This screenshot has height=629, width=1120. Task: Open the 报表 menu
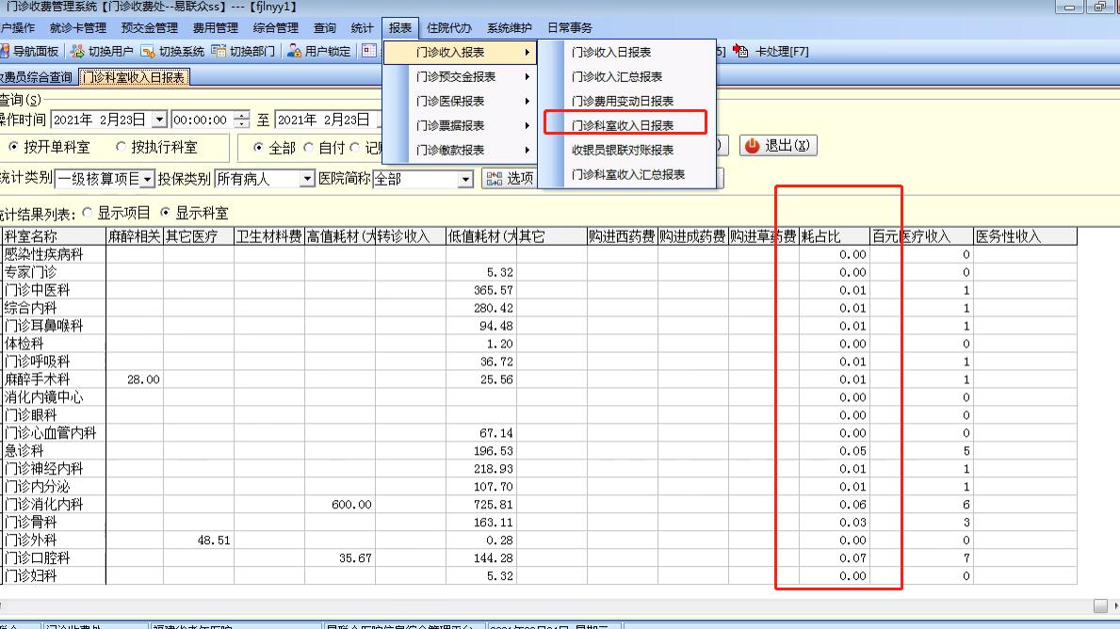[400, 28]
